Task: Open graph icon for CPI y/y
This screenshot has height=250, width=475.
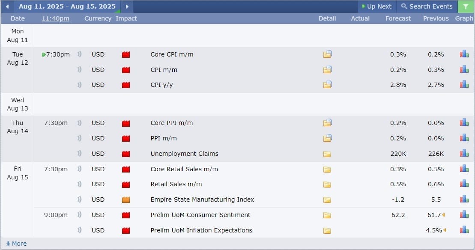Action: (x=464, y=84)
